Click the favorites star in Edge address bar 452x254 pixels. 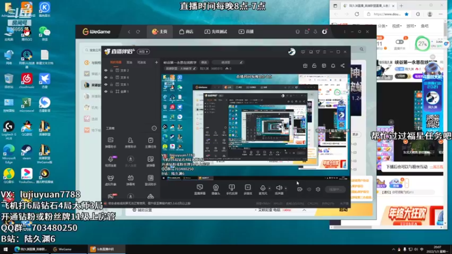406,14
